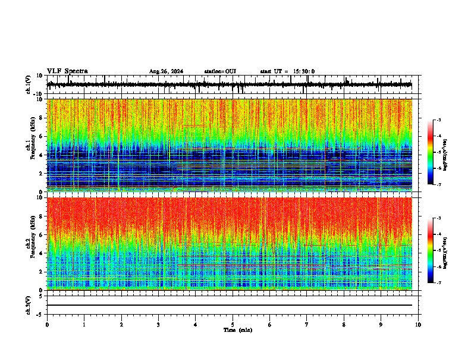Click the "VLF Spectra" plot title
The image size is (471, 364).
(67, 71)
